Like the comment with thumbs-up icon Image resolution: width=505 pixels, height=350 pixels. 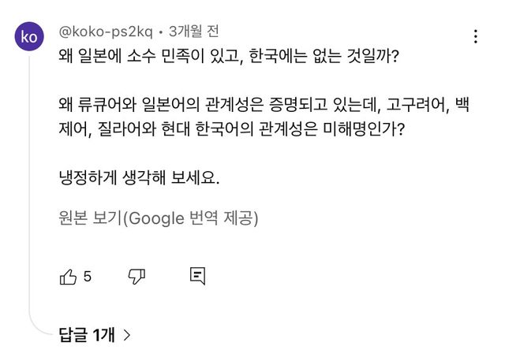68,276
